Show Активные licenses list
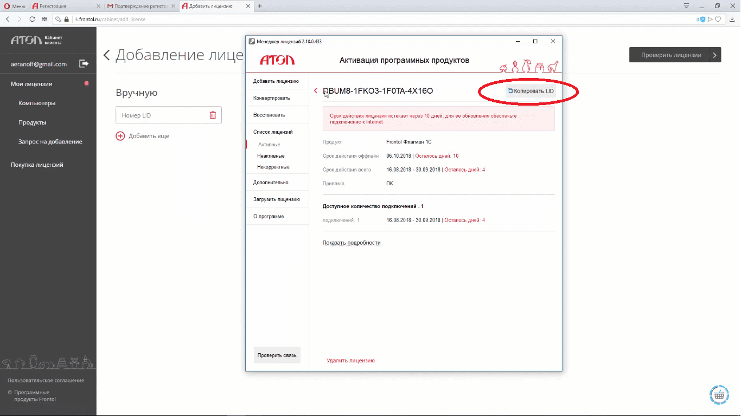 click(x=269, y=145)
